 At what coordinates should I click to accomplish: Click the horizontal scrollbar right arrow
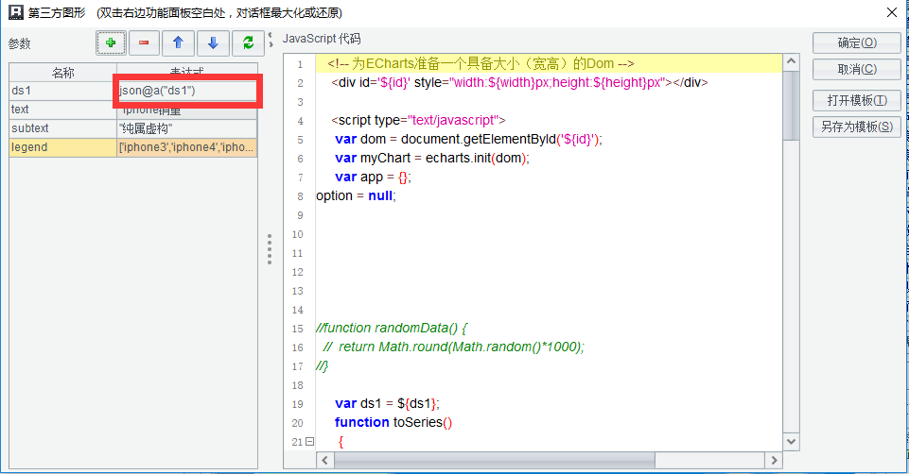pos(775,460)
